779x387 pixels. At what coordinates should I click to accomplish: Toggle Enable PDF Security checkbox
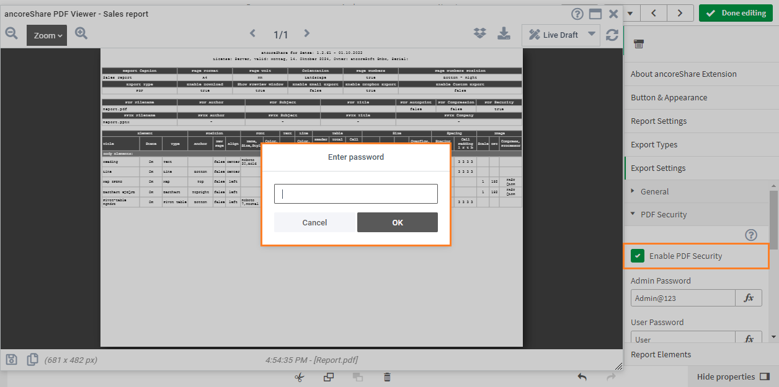[x=638, y=256]
